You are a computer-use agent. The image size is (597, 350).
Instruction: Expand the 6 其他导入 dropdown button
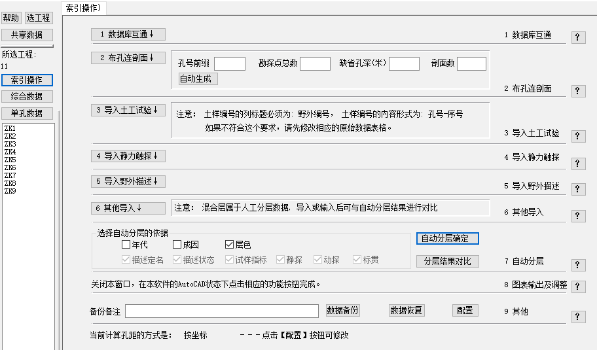(x=128, y=208)
